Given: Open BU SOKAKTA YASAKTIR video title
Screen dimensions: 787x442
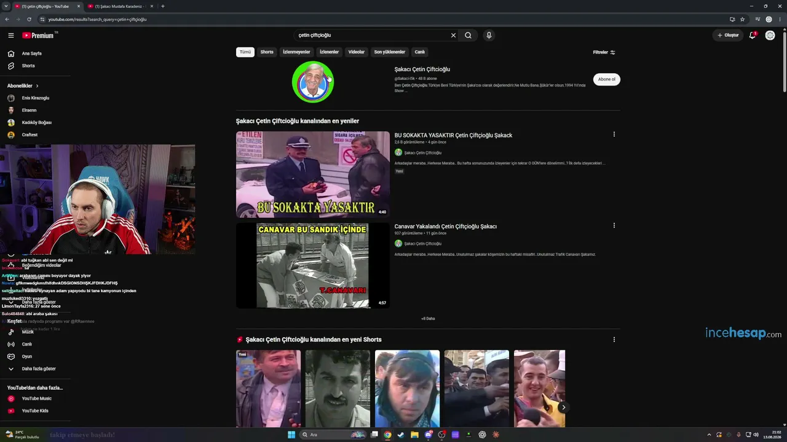Looking at the screenshot, I should 453,135.
